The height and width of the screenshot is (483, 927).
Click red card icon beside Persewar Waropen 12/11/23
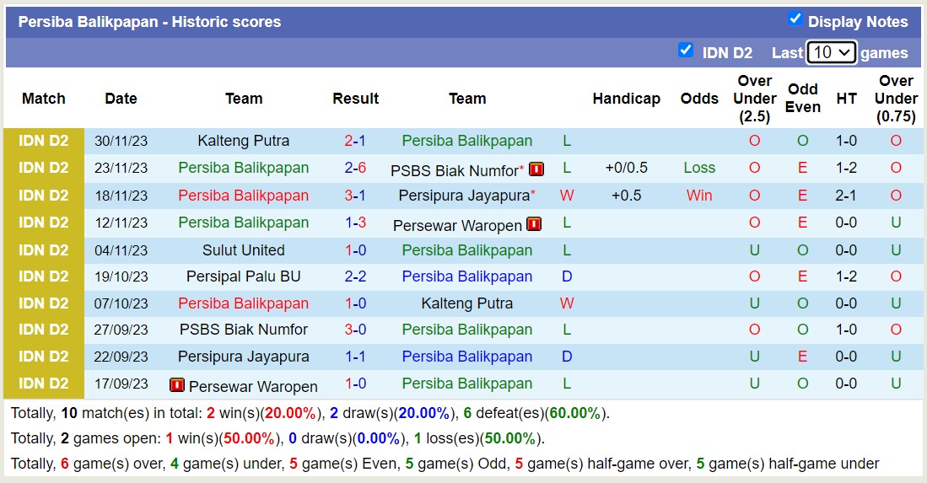534,224
